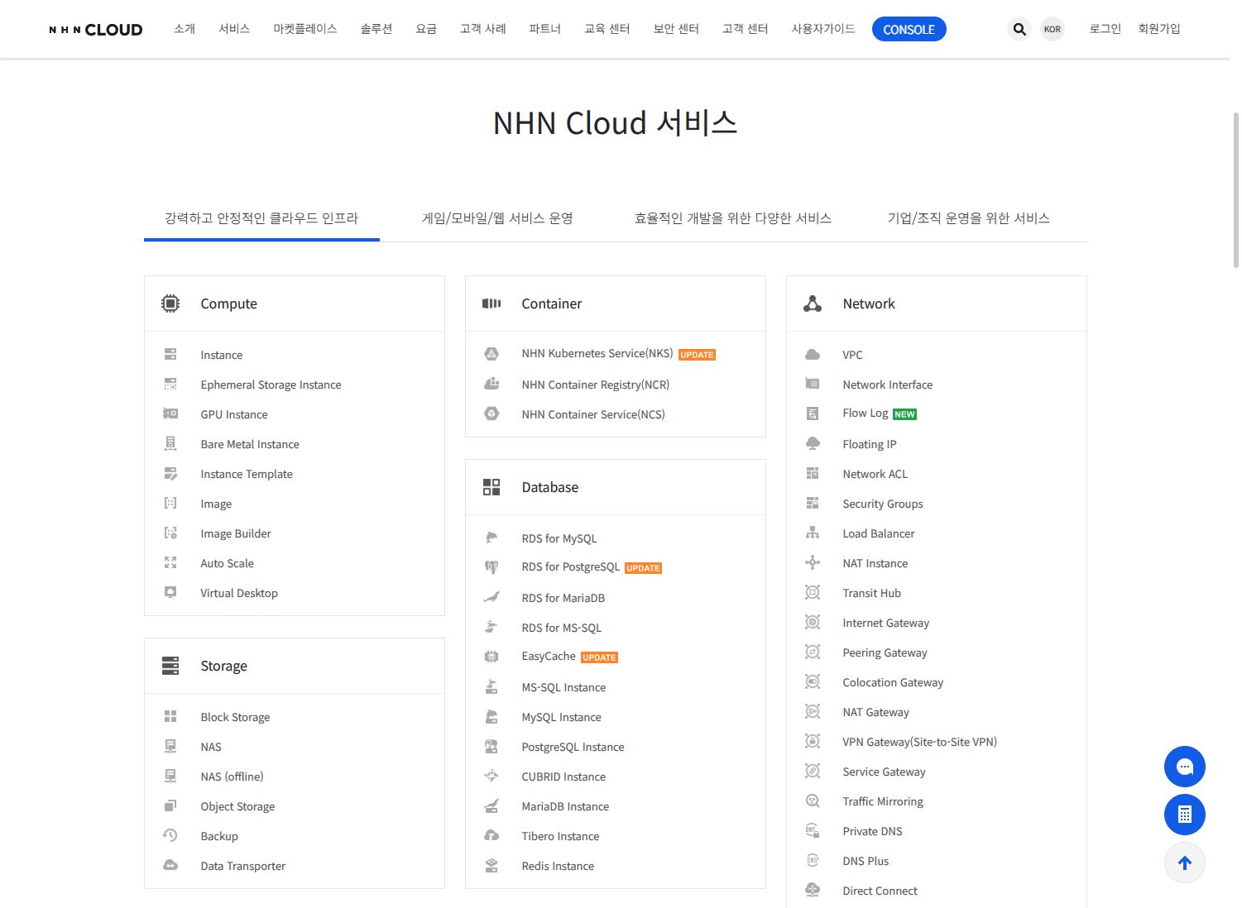Click the Floating IP cloud icon
This screenshot has height=908, width=1242.
[x=813, y=443]
